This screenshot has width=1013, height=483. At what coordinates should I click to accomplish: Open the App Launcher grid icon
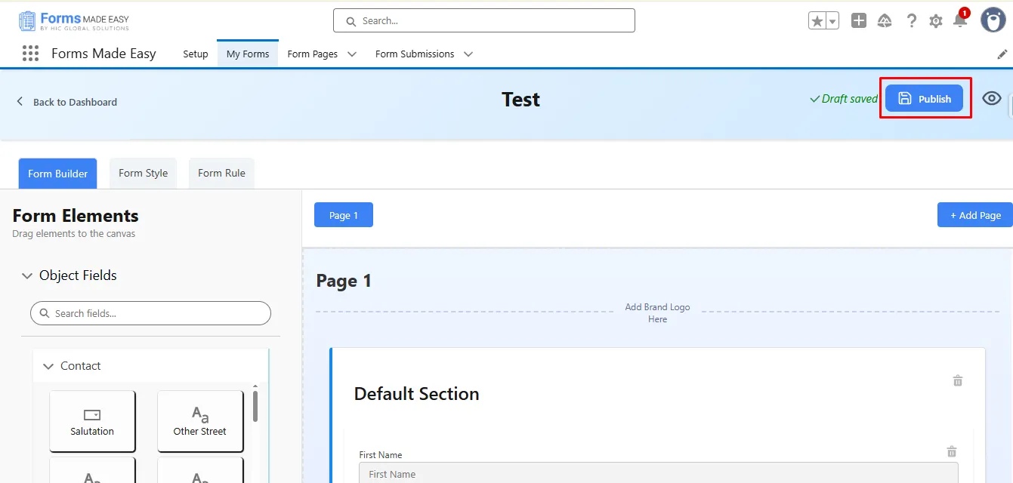[x=30, y=54]
